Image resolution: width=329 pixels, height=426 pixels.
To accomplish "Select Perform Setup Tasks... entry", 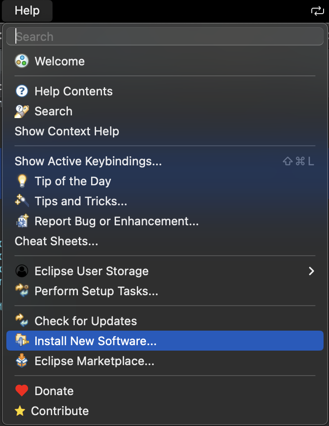I will (165, 291).
